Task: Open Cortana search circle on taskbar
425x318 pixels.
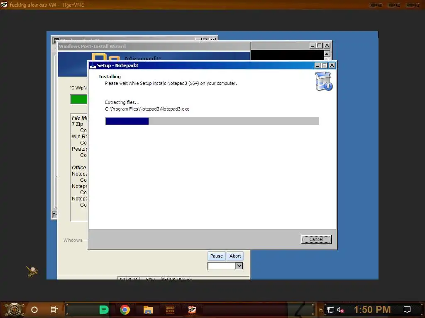Action: [34, 310]
